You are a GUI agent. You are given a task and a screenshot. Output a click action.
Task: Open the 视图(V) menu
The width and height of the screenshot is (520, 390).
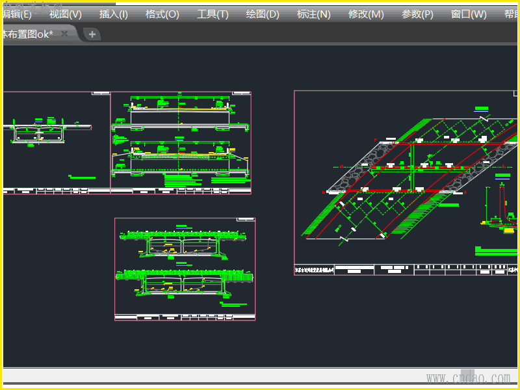click(x=66, y=14)
